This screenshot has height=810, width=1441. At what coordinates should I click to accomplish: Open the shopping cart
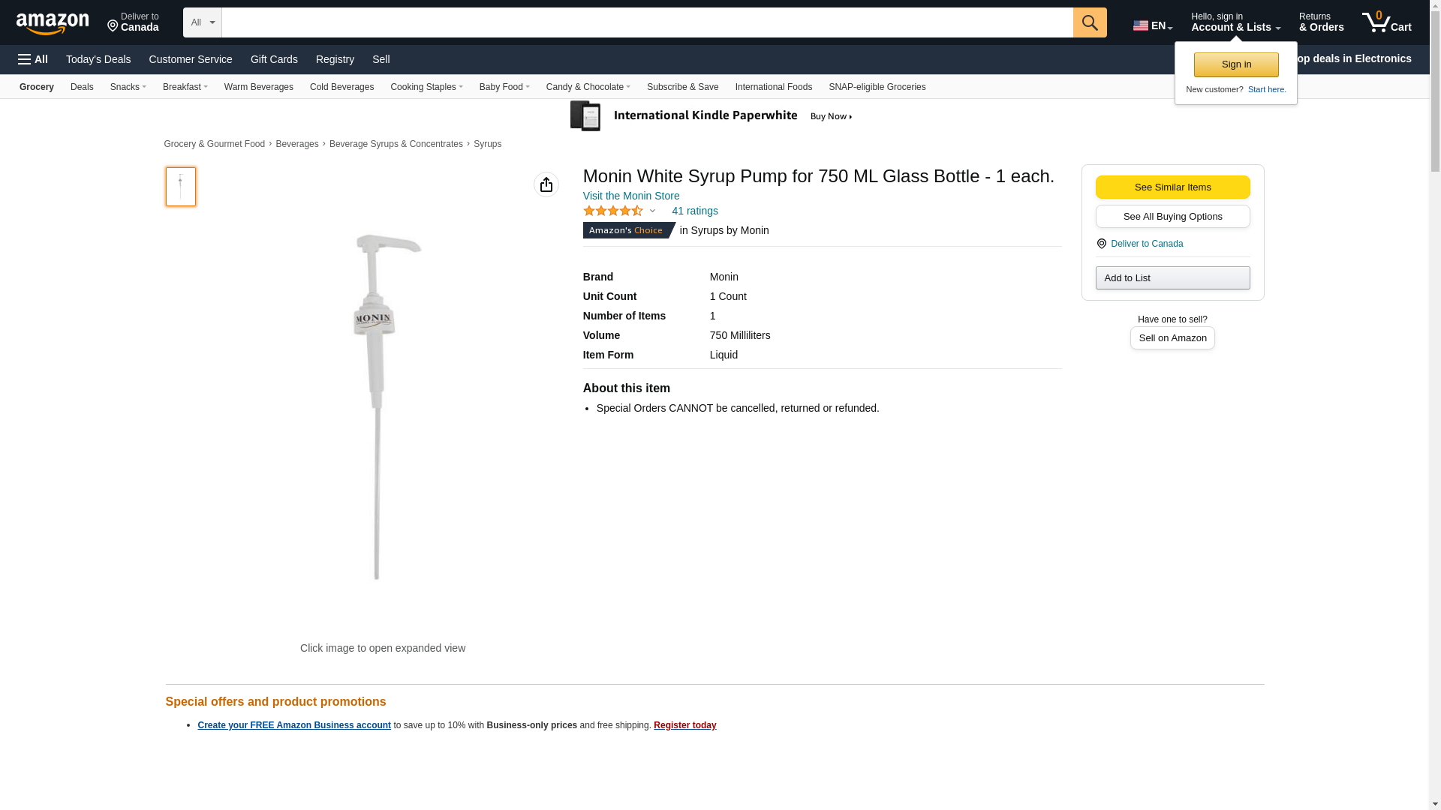(1386, 22)
